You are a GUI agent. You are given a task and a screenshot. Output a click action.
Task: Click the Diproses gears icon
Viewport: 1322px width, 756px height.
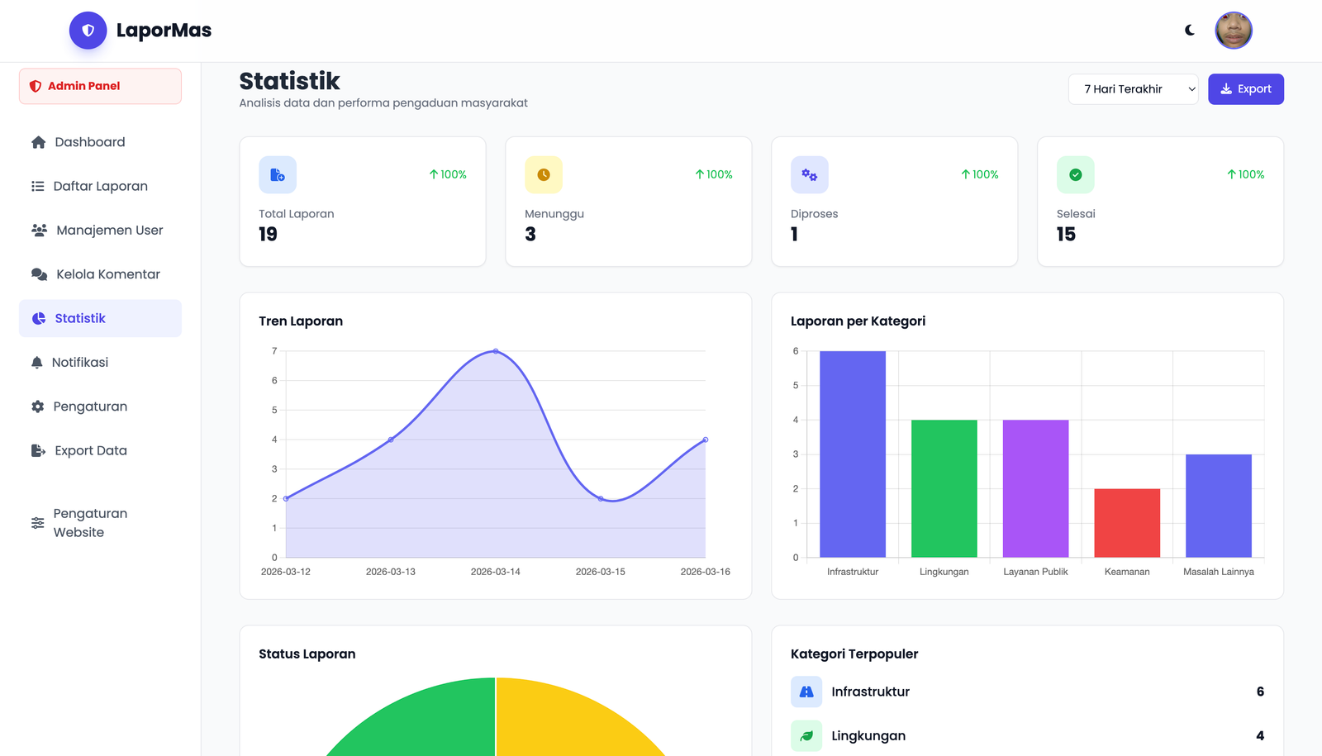[x=810, y=175]
